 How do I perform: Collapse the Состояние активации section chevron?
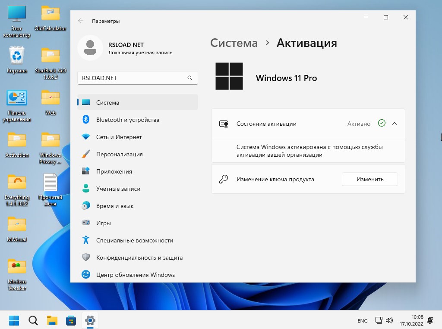[395, 124]
